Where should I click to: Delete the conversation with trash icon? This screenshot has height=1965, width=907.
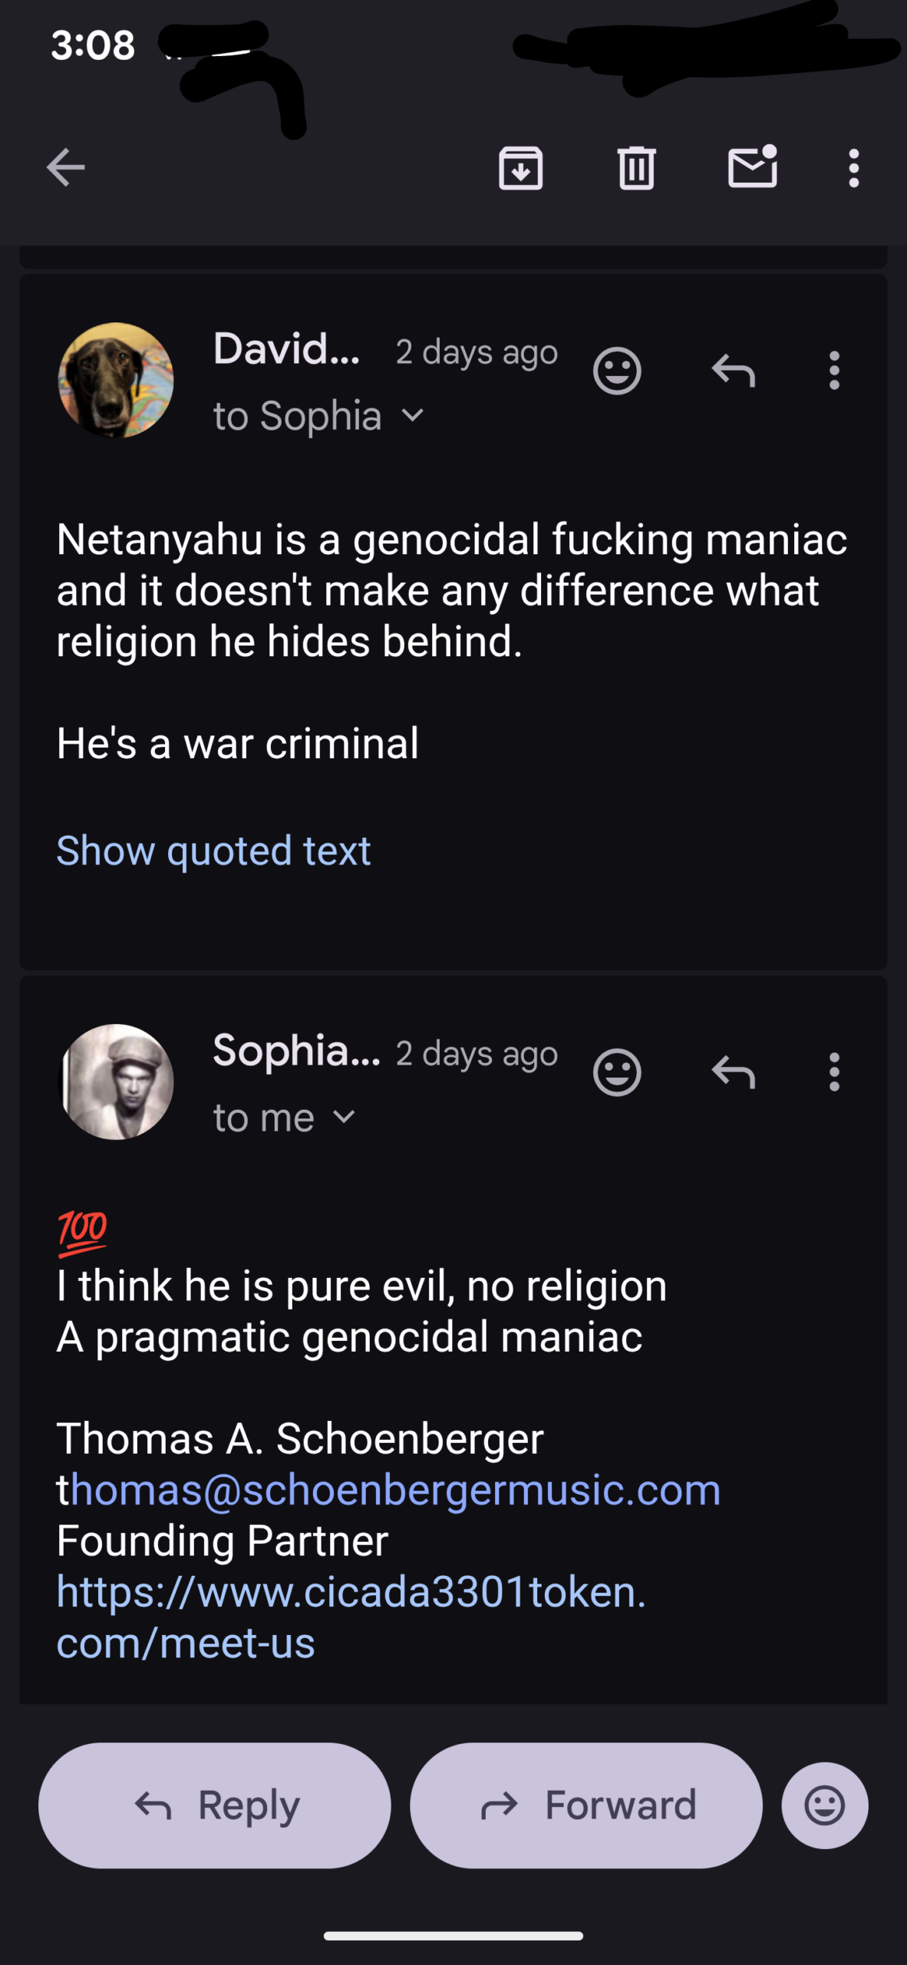coord(636,167)
